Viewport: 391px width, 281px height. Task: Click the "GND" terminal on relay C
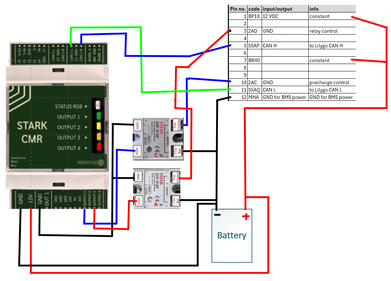click(137, 125)
